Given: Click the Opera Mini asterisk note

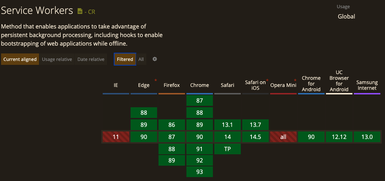Looking at the screenshot, I should click(295, 81).
